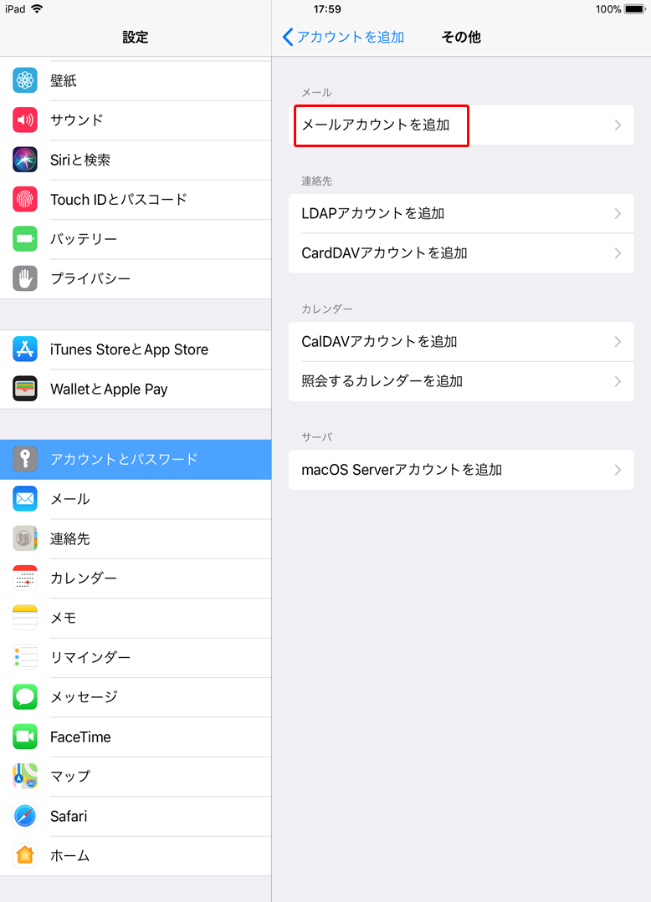The image size is (651, 902).
Task: Select メール in the settings list
Action: coord(136,499)
